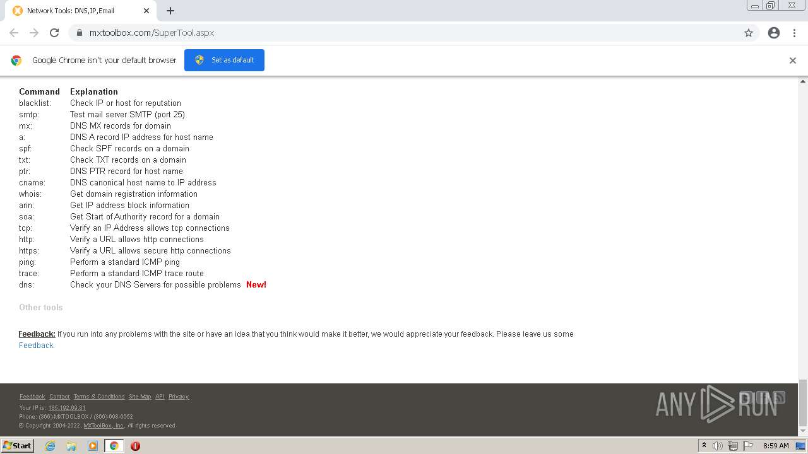The image size is (808, 454).
Task: Click the red Opera taskbar icon
Action: pos(135,446)
